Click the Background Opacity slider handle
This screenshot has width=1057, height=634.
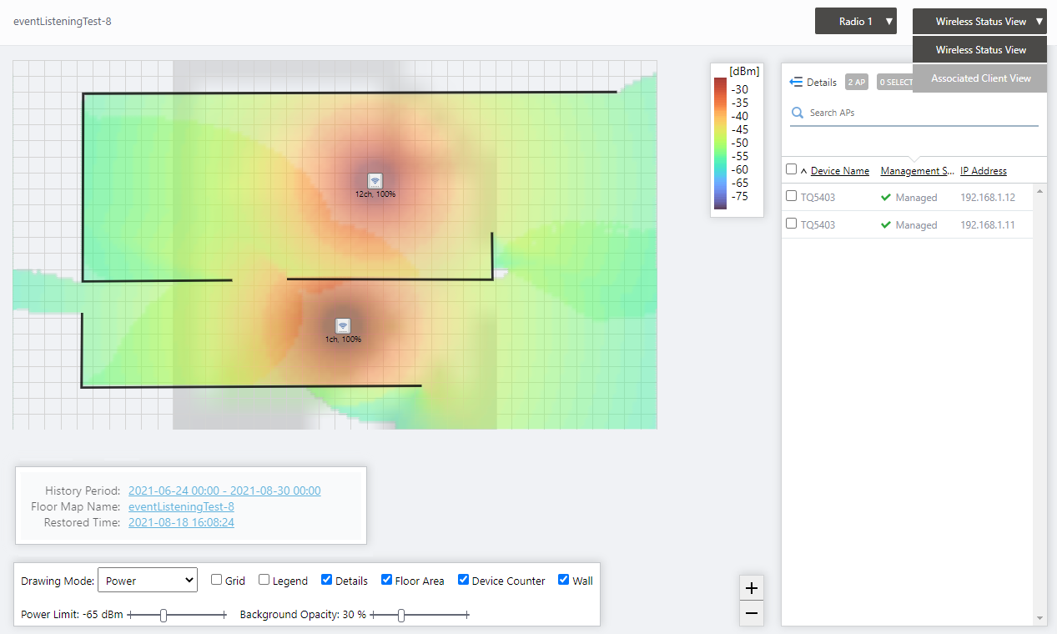[x=401, y=616]
